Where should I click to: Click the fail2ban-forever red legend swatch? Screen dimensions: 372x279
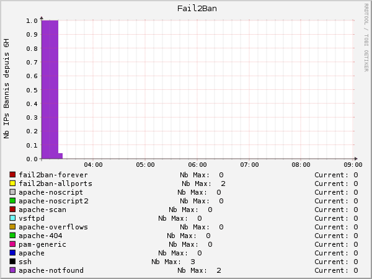point(12,175)
